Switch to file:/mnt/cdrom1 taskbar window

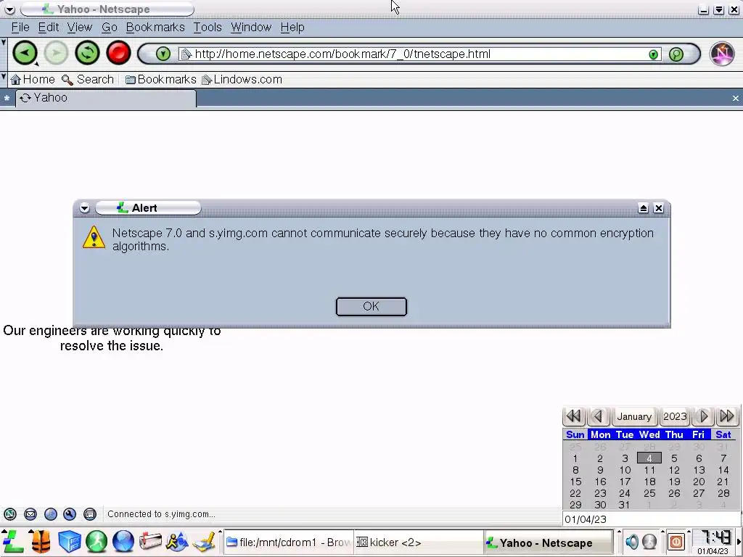289,542
